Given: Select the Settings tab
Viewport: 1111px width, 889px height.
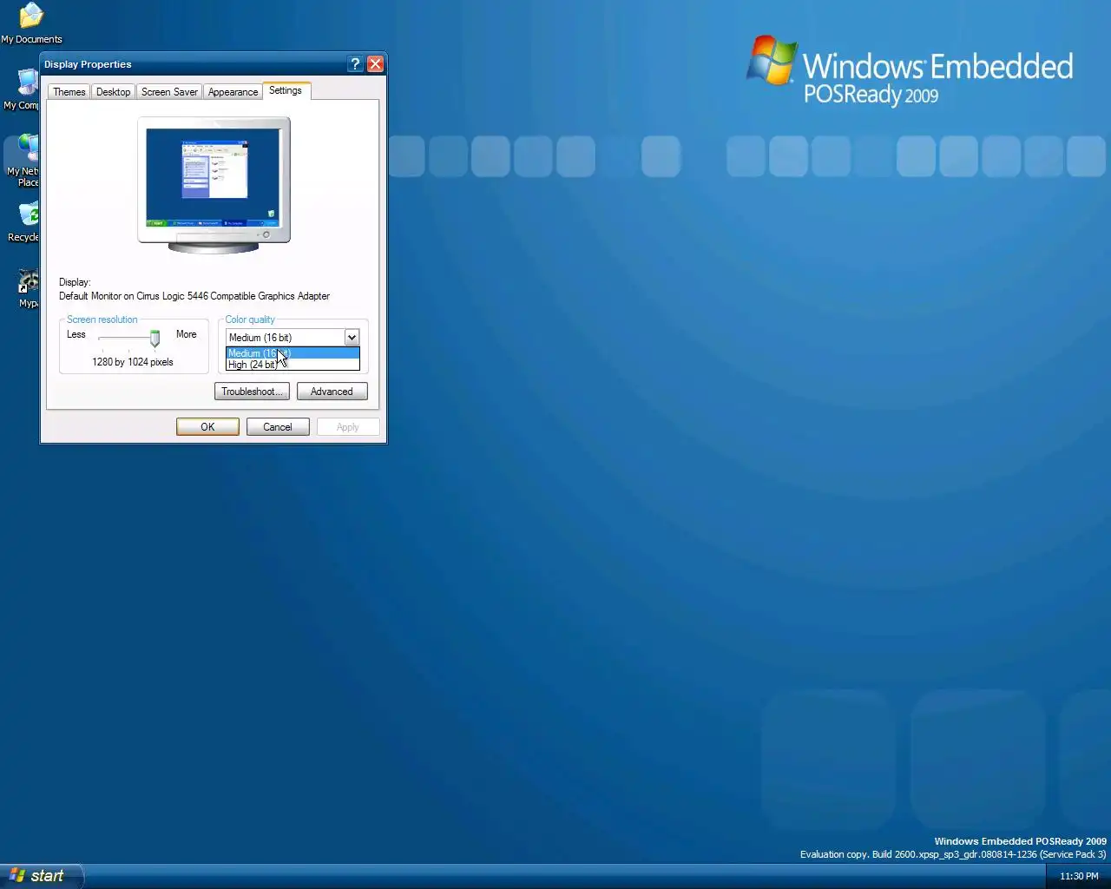Looking at the screenshot, I should [286, 90].
